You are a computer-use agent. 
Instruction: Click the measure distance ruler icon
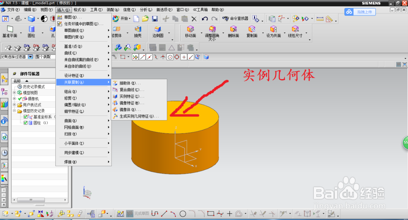click(320, 19)
